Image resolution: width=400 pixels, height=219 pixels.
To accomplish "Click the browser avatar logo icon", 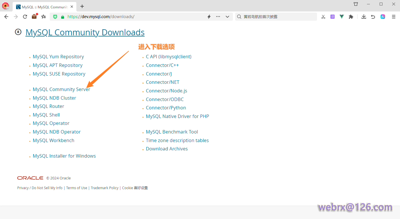I will [x=5, y=5].
